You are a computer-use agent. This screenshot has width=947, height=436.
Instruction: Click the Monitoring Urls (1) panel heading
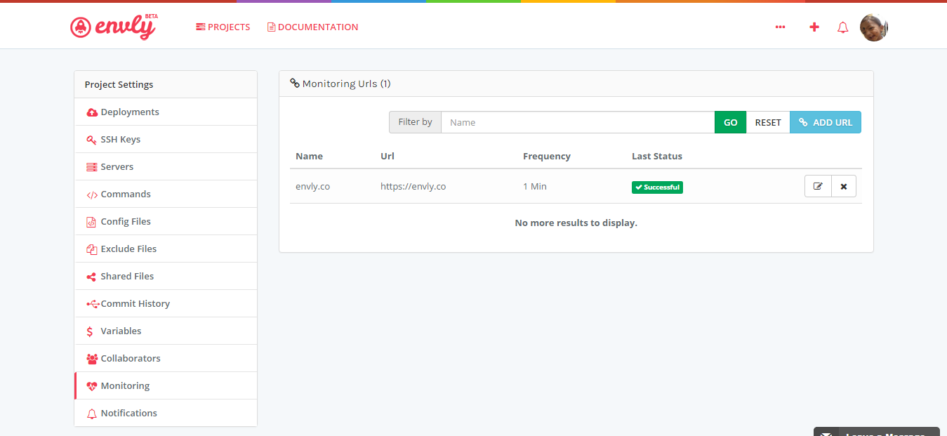[340, 84]
